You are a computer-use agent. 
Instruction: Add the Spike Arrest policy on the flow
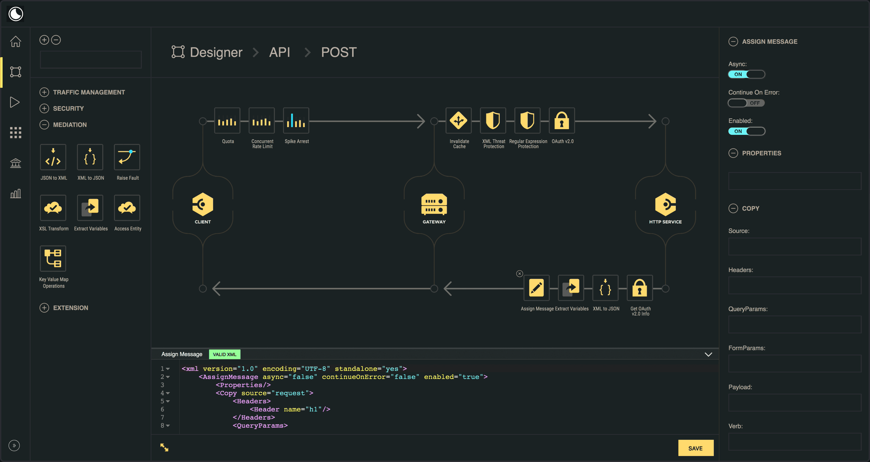click(296, 121)
